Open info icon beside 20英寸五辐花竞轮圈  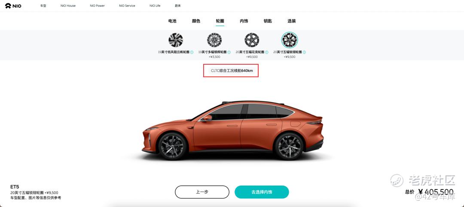(x=267, y=52)
